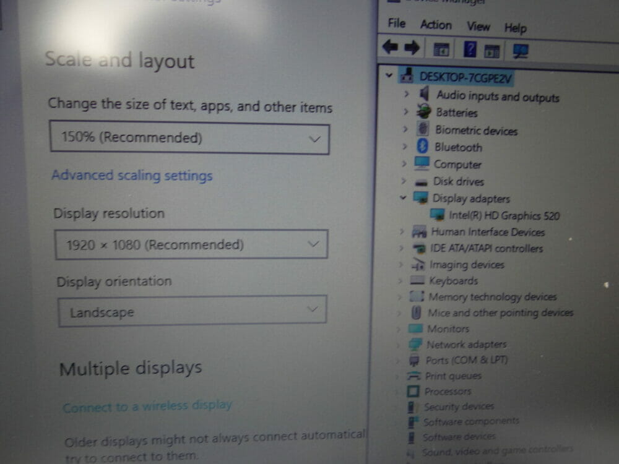Click the blue Bluetooth icon
The height and width of the screenshot is (464, 619).
[x=422, y=146]
